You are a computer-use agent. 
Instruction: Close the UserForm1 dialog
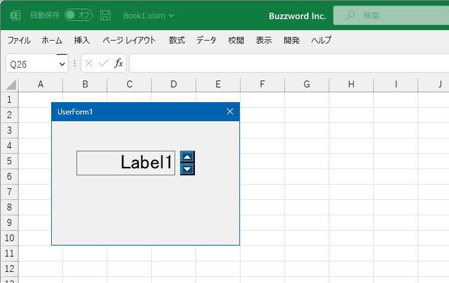point(230,111)
